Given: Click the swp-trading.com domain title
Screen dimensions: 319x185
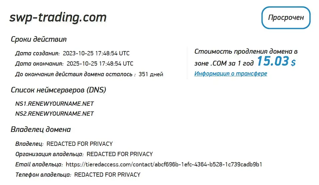Looking at the screenshot, I should [x=58, y=18].
